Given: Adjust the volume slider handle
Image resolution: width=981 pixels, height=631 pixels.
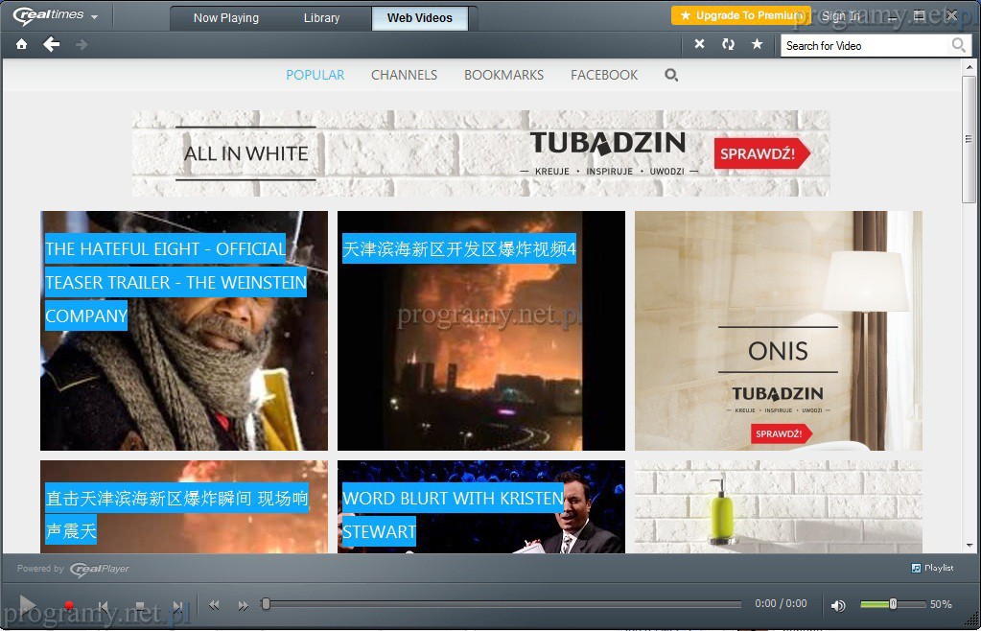Looking at the screenshot, I should pos(893,604).
